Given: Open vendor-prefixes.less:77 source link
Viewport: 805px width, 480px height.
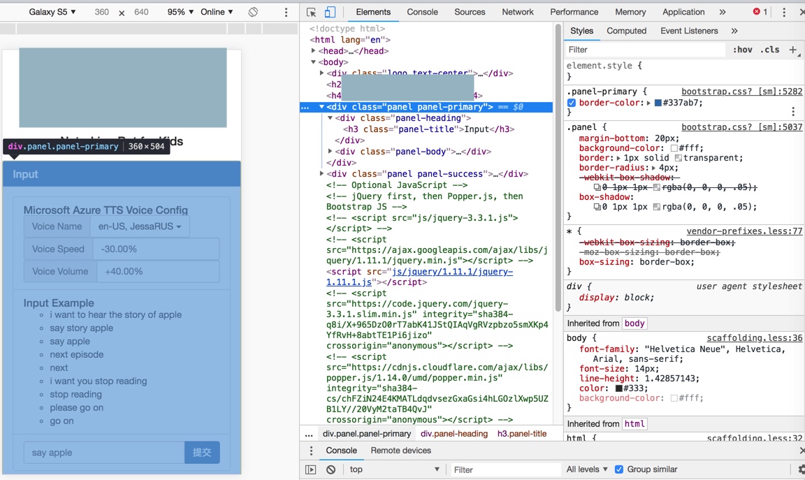Looking at the screenshot, I should [x=744, y=231].
